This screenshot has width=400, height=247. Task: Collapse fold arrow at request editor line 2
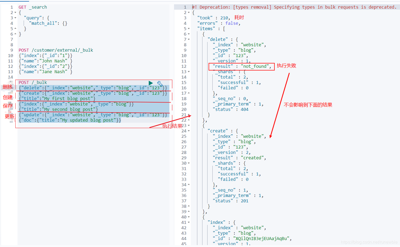pyautogui.click(x=15, y=13)
